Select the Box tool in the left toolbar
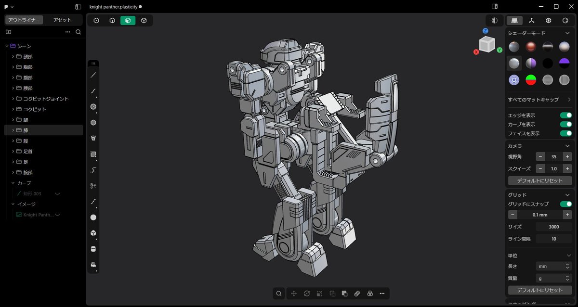The height and width of the screenshot is (307, 578). click(93, 233)
